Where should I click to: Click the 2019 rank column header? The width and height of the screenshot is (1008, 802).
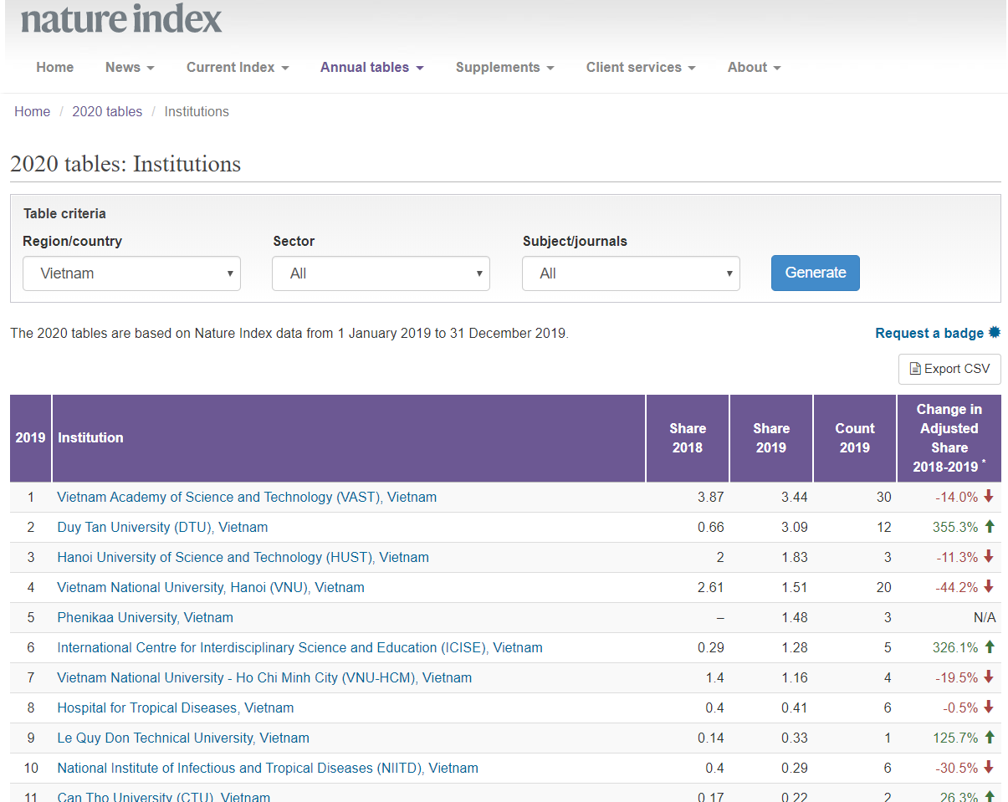(x=31, y=438)
